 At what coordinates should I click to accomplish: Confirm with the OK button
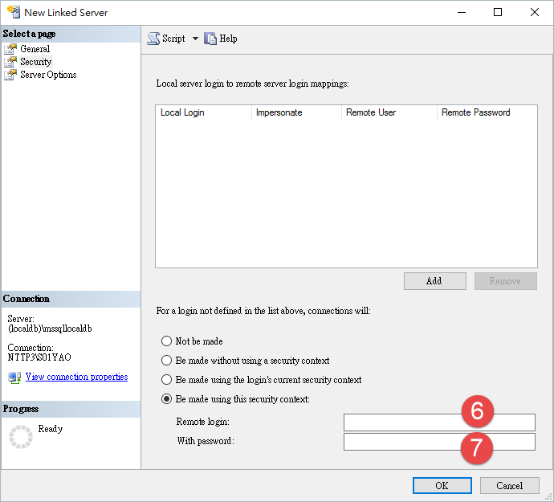pyautogui.click(x=442, y=486)
